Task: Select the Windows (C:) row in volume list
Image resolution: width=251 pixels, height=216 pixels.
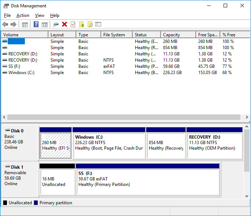Action: 21,73
